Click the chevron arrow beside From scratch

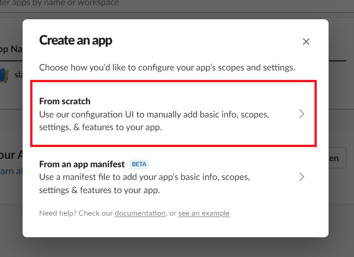point(302,114)
